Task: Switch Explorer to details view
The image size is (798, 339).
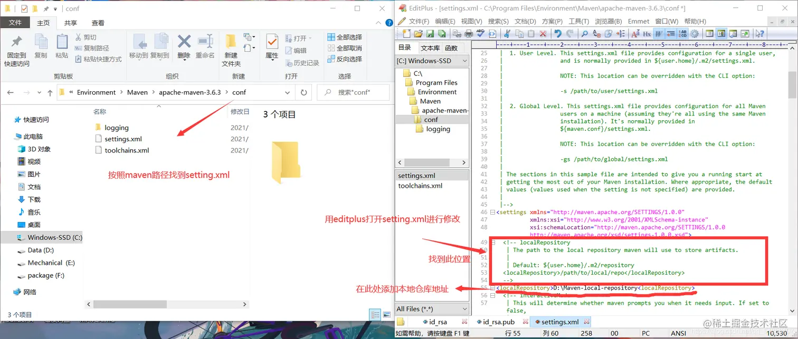Action: pos(376,315)
